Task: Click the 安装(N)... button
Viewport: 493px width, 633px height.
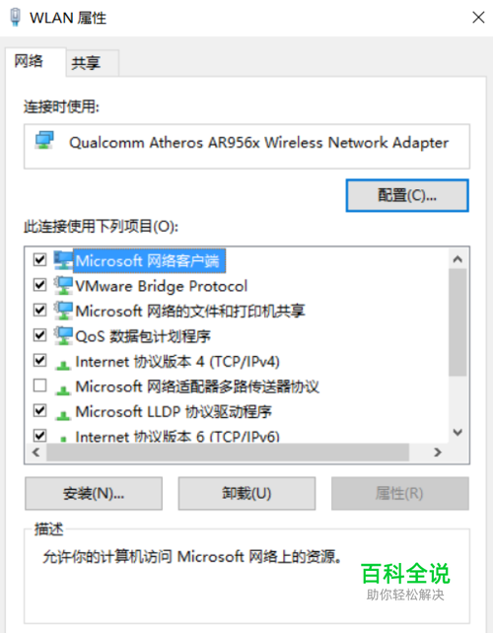Action: pyautogui.click(x=94, y=493)
